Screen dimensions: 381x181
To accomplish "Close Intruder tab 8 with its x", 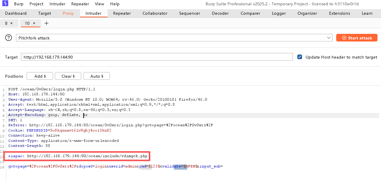I will click(x=11, y=23).
